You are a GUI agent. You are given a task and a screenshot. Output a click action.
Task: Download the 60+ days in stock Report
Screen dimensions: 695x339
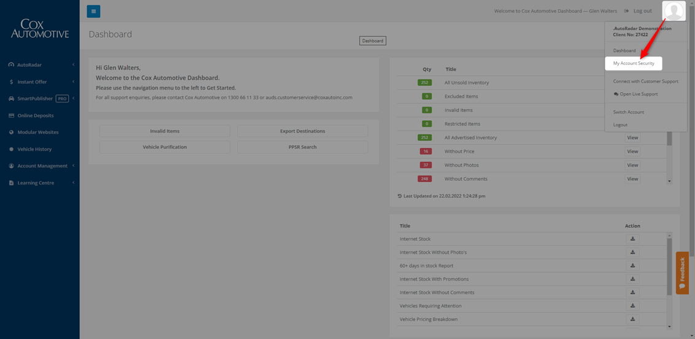[632, 265]
